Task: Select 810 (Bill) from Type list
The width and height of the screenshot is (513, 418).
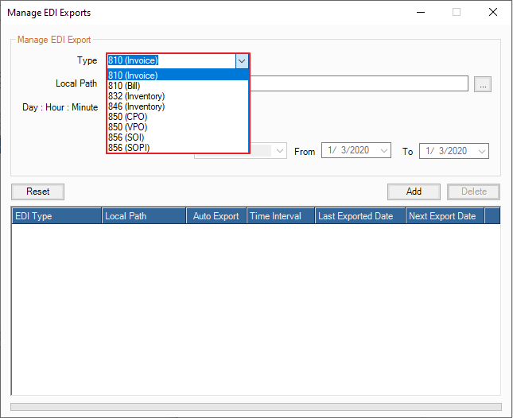Action: pyautogui.click(x=126, y=86)
